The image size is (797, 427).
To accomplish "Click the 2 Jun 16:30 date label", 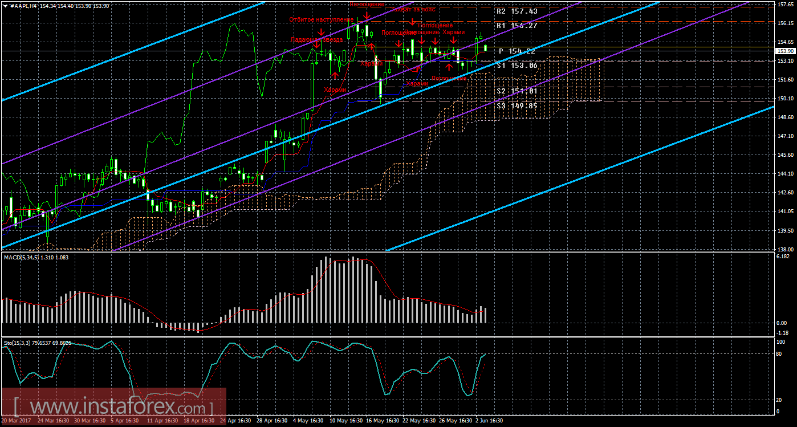I will 489,421.
